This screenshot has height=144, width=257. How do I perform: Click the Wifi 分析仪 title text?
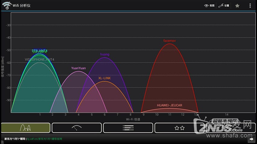coord(21,5)
